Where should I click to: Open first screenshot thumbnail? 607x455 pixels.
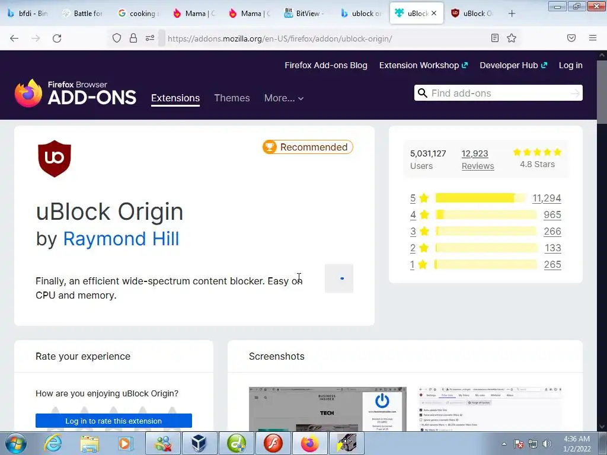(327, 409)
